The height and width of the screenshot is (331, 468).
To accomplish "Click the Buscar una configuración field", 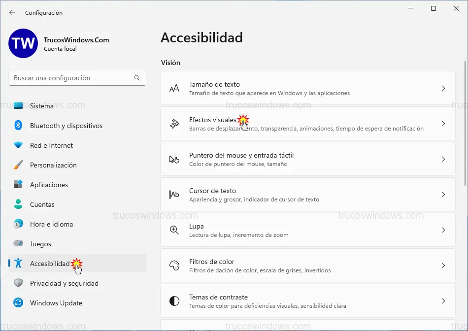I will coord(71,78).
